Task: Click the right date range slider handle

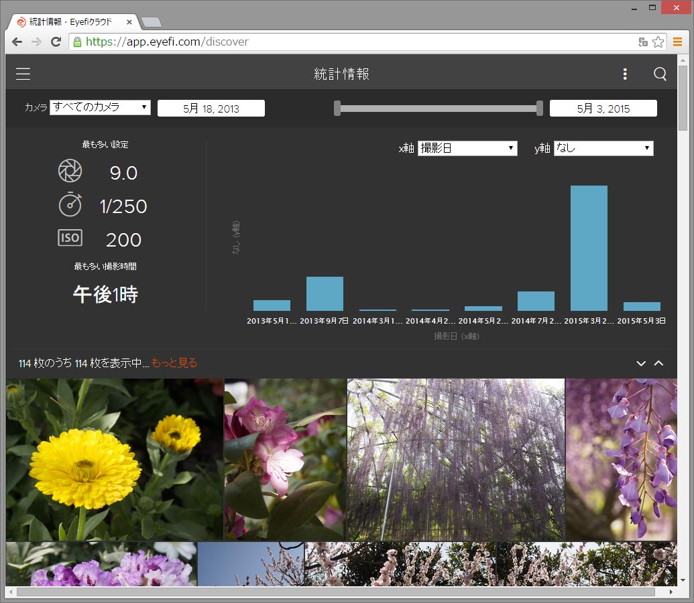Action: 540,108
